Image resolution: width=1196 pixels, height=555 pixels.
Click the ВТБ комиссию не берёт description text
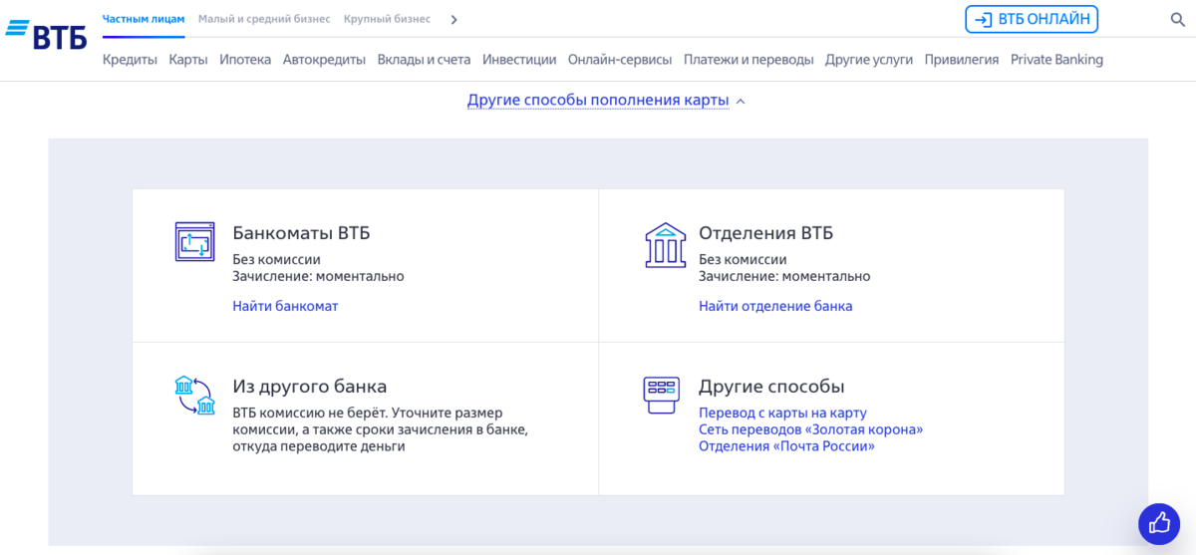380,429
